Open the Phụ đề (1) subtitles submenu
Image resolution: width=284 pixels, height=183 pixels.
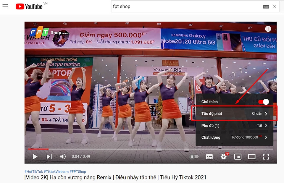(234, 125)
